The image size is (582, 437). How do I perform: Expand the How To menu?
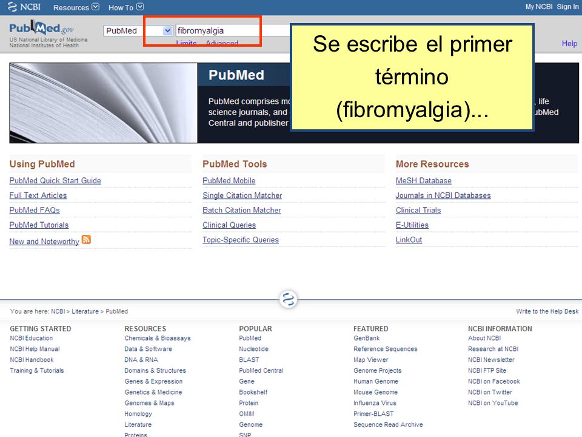coord(126,7)
